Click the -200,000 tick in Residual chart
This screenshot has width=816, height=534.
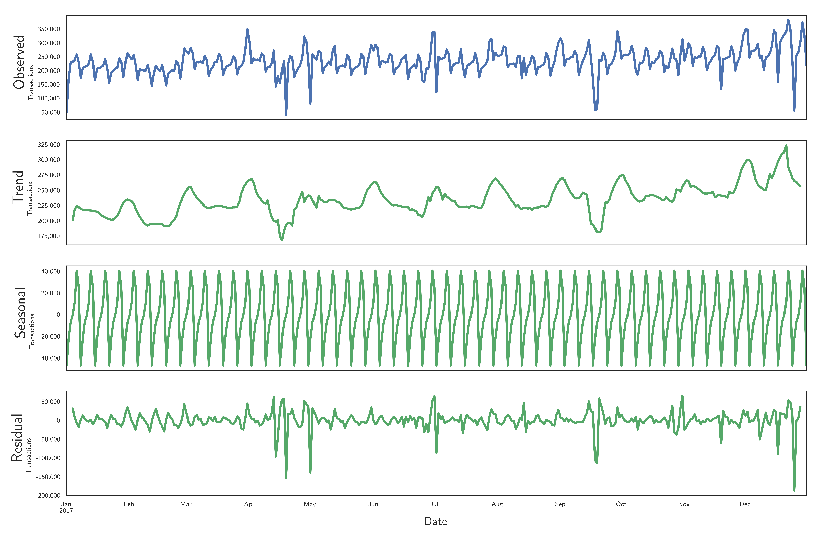click(x=48, y=496)
